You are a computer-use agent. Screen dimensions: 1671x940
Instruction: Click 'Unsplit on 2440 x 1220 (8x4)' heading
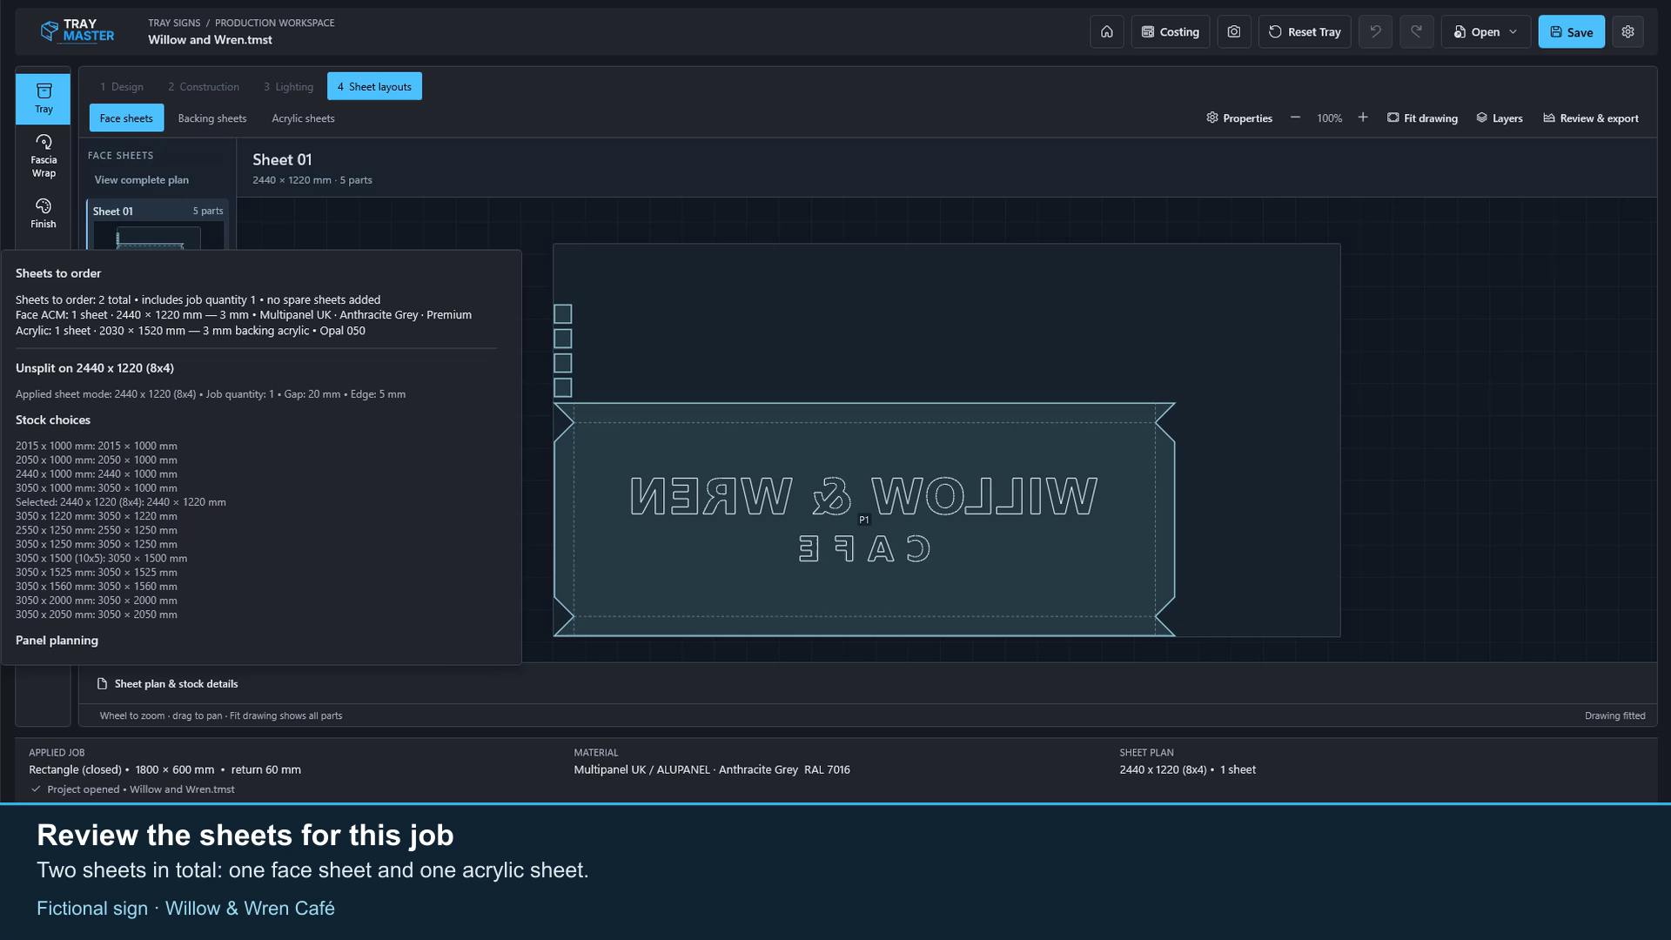pyautogui.click(x=95, y=367)
